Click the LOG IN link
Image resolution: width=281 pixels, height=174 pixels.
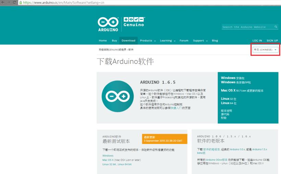point(257,41)
